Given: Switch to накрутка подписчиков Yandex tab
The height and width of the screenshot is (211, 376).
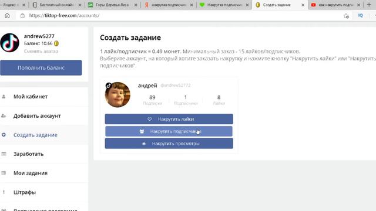Looking at the screenshot, I should pos(168,5).
